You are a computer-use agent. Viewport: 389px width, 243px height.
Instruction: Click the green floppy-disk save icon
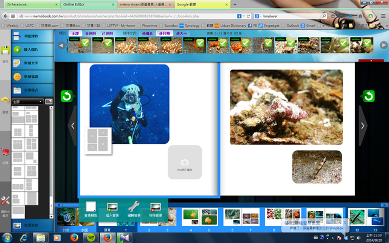5,50
